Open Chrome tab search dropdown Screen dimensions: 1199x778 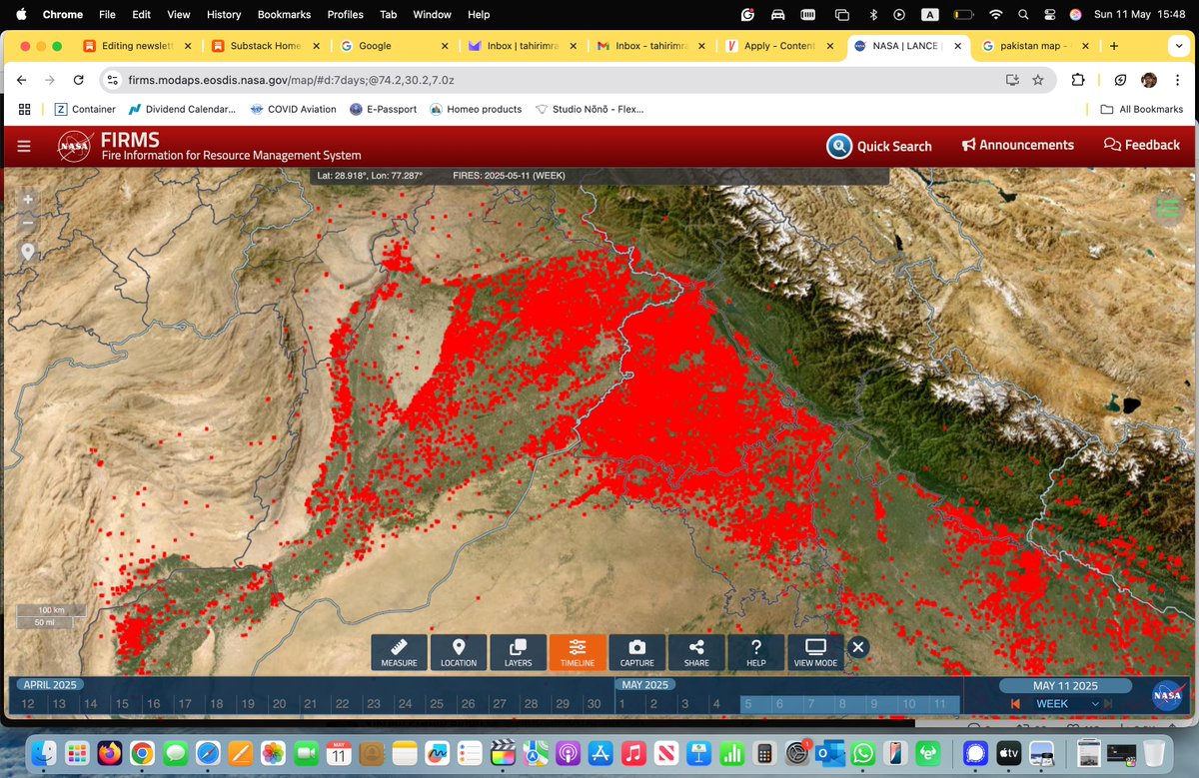tap(1181, 46)
